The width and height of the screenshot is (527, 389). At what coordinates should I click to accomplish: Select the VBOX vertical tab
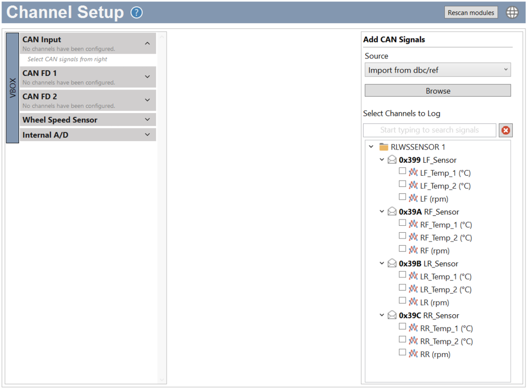click(12, 87)
